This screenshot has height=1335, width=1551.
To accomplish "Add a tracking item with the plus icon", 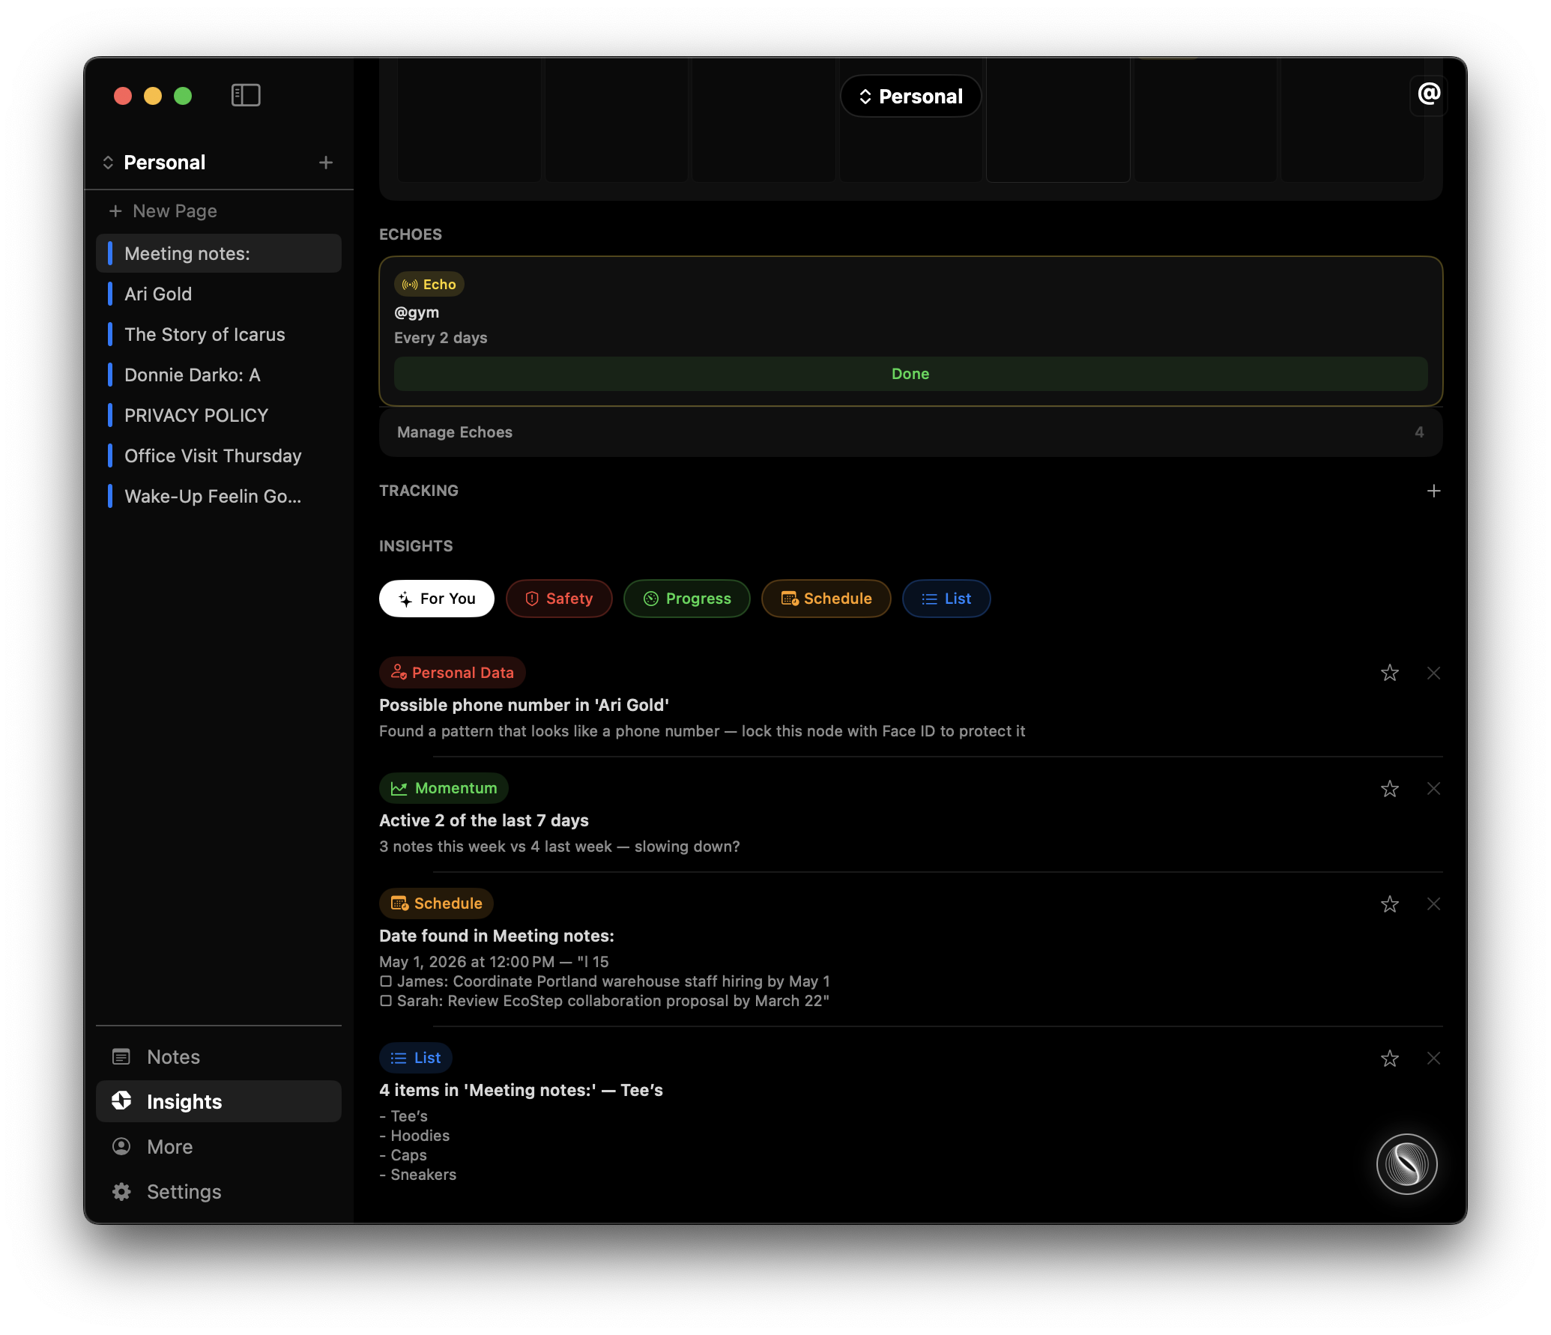I will click(1433, 491).
